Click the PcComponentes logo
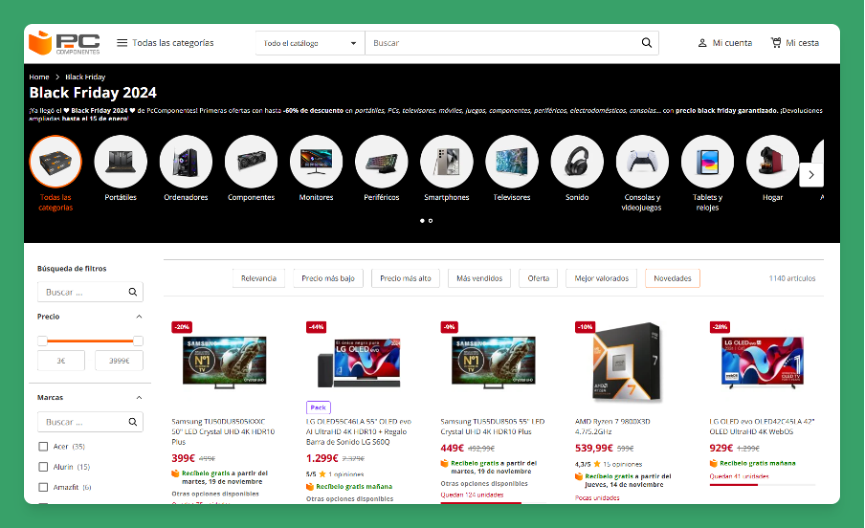This screenshot has width=865, height=528. coord(64,43)
